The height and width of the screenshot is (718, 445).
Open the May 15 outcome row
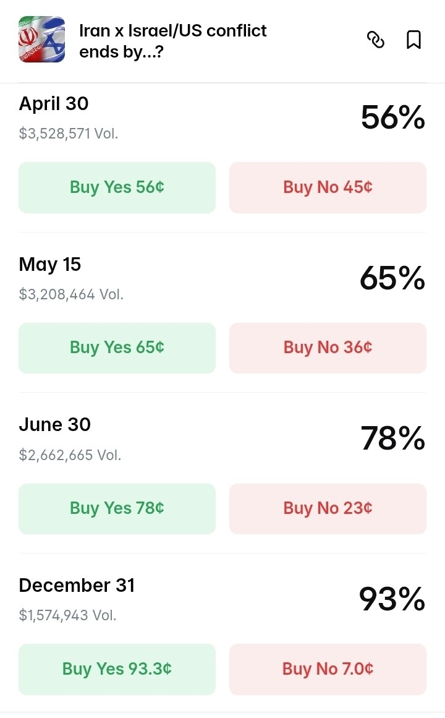pyautogui.click(x=50, y=265)
